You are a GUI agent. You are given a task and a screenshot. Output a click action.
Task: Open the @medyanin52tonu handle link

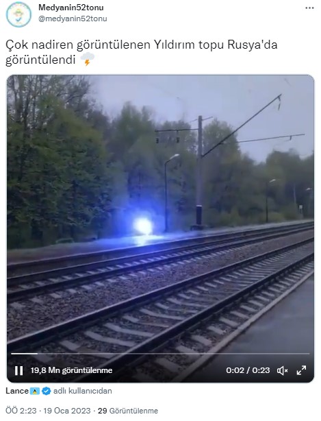point(73,19)
